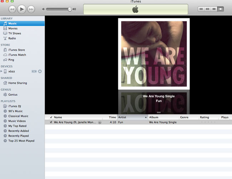Switch to song list view
The width and height of the screenshot is (232, 179).
click(201, 9)
